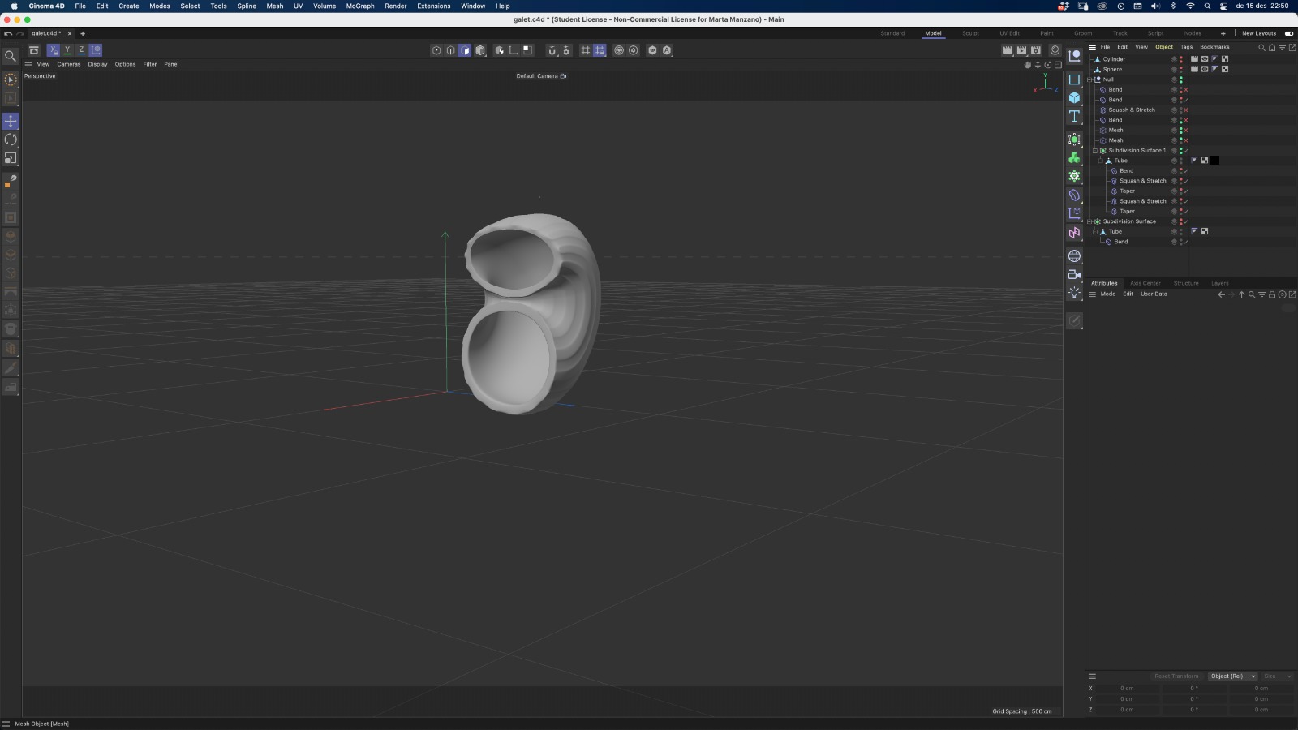Enable the Squash & Stretch deformer under Null
This screenshot has height=730, width=1298.
(1186, 110)
